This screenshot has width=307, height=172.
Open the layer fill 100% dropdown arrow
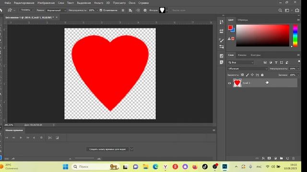pos(298,75)
